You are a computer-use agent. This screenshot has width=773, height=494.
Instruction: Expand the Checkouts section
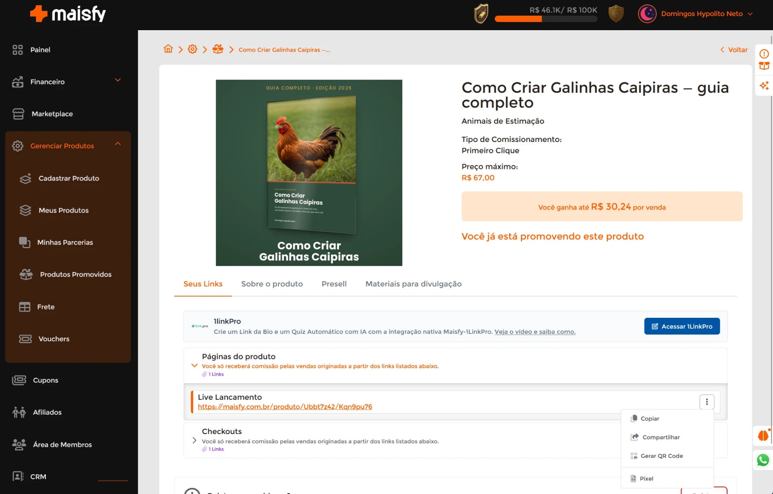[194, 440]
